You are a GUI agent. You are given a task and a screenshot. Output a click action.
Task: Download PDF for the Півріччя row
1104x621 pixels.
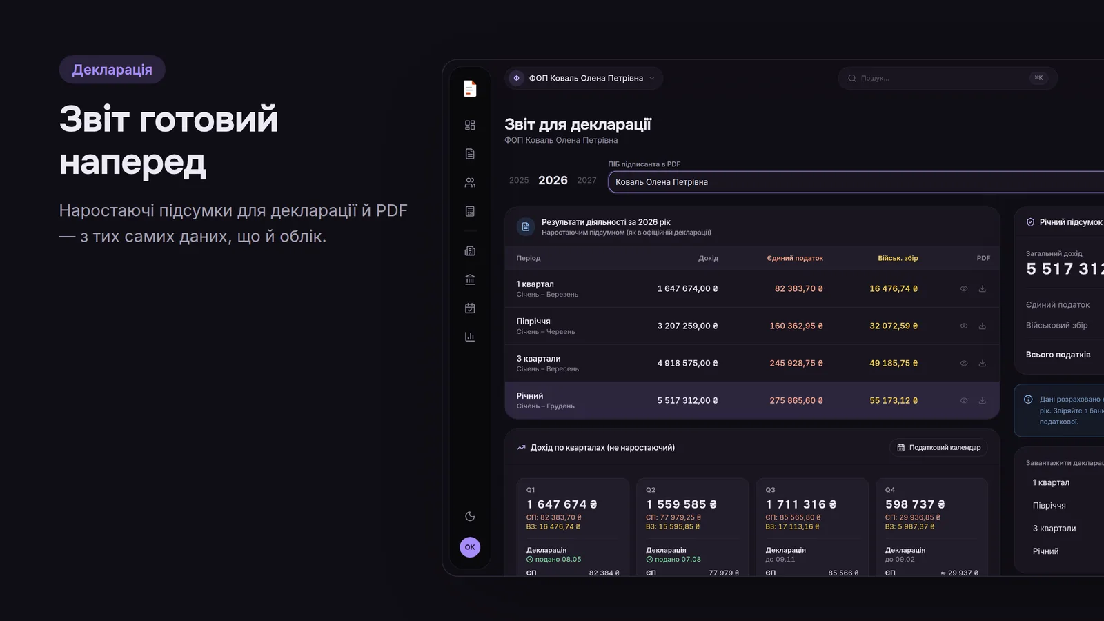click(983, 326)
